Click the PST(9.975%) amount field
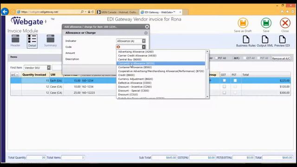Screen dimensions: 297x167 (243, 158)
